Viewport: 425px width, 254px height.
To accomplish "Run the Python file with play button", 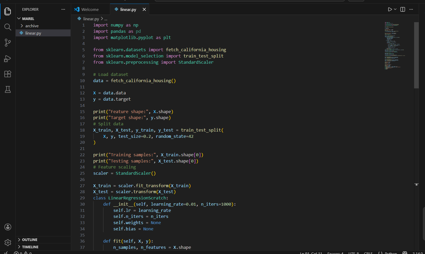I will coord(390,9).
